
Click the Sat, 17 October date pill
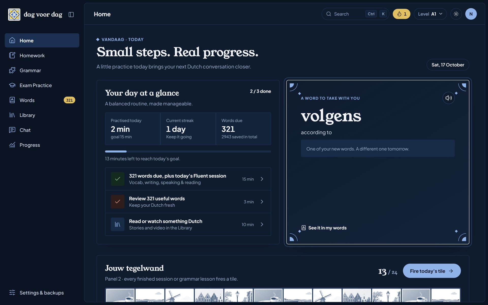coord(448,65)
